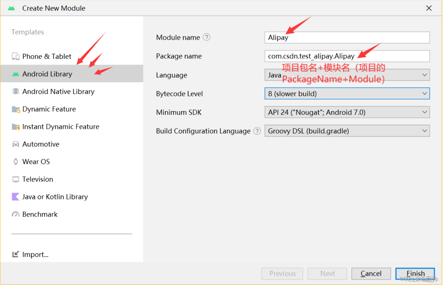Click the Bytecode Level label
The image size is (443, 285).
pos(180,94)
